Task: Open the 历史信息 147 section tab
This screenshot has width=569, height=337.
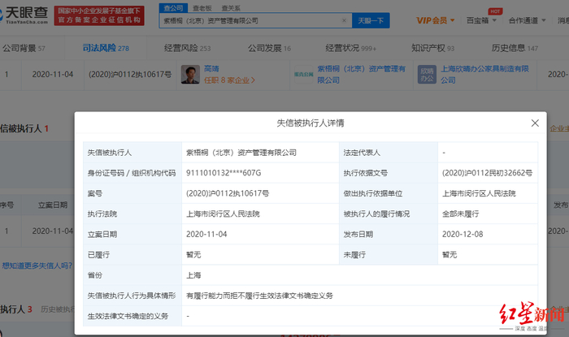Action: pos(515,48)
